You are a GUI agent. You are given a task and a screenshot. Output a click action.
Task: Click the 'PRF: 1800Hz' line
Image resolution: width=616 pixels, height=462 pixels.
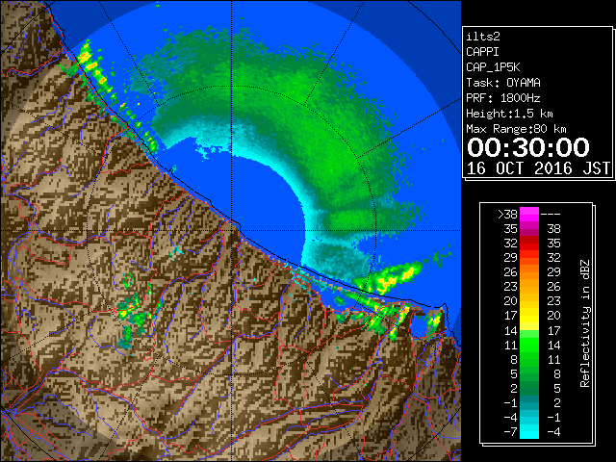click(x=503, y=98)
